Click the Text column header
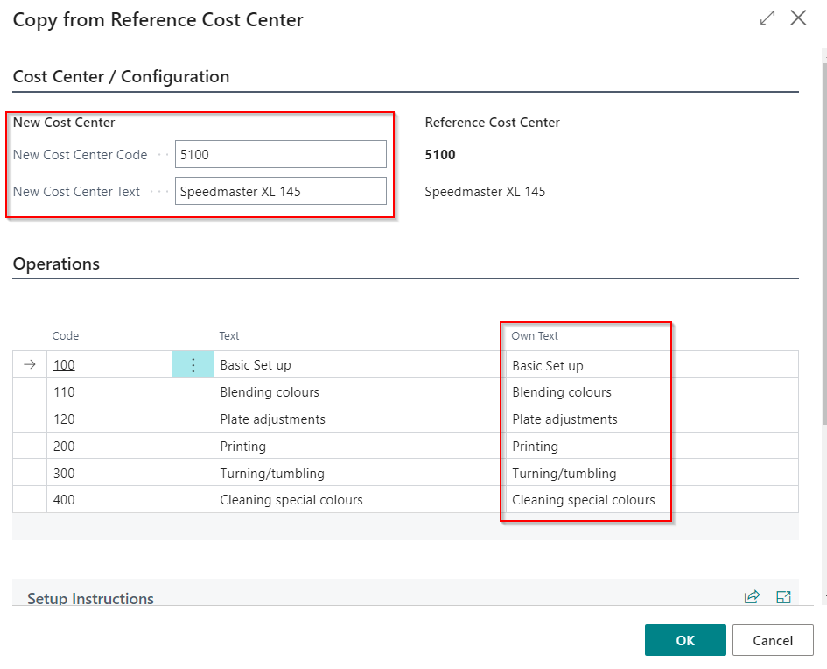This screenshot has width=827, height=669. (x=229, y=335)
